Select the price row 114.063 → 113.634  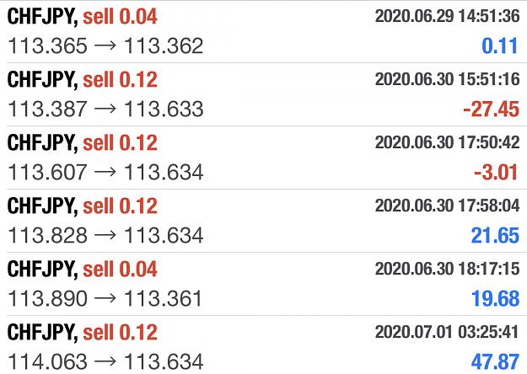point(105,361)
